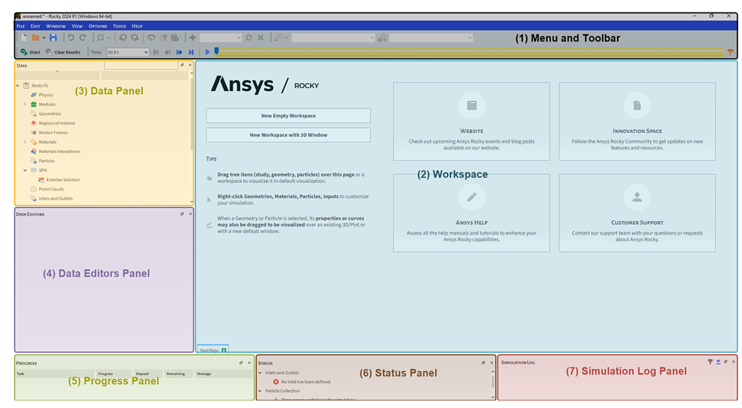Click the Undo arrow icon
Screen dimensions: 742x408
71,38
